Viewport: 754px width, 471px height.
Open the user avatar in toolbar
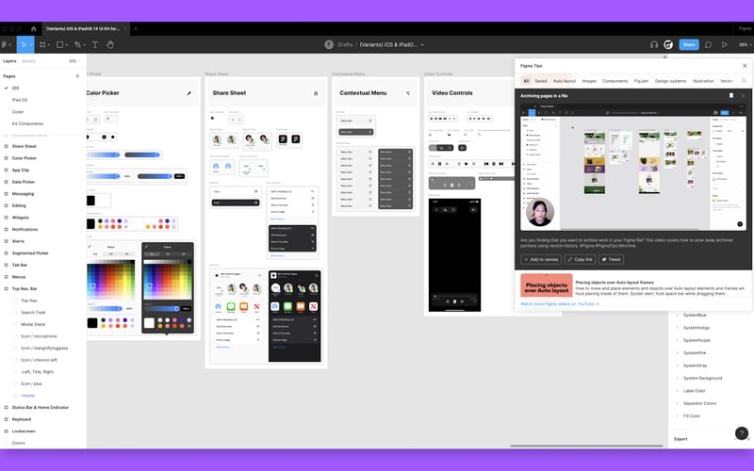[668, 44]
